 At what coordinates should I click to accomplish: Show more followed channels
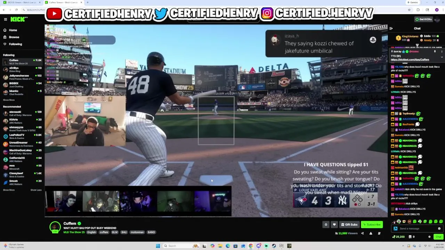click(x=9, y=100)
